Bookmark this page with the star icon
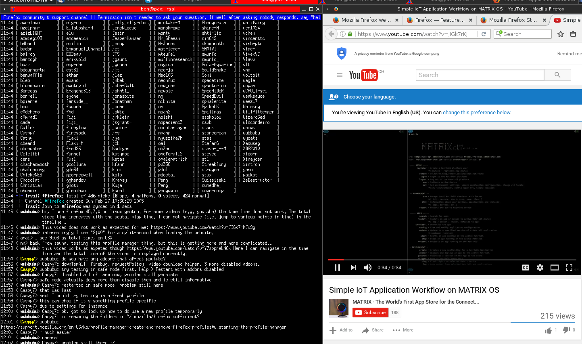The image size is (582, 344). [561, 34]
